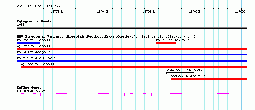Click the first MAN1A2 exon mark below the gene label
The image size is (255, 110).
click(41, 94)
